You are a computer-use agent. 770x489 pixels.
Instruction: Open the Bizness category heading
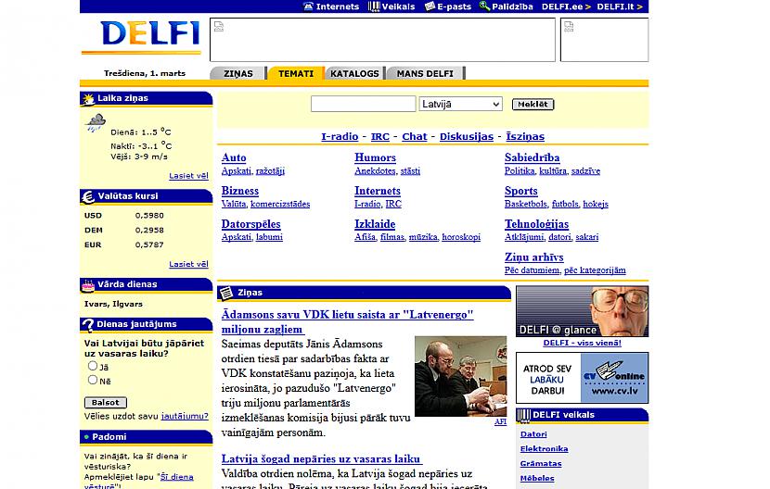click(x=240, y=191)
